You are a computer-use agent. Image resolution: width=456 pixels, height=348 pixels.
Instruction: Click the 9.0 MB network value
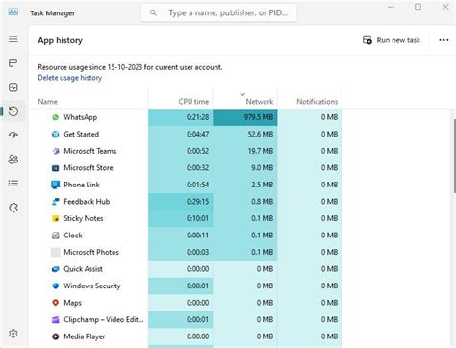coord(262,168)
